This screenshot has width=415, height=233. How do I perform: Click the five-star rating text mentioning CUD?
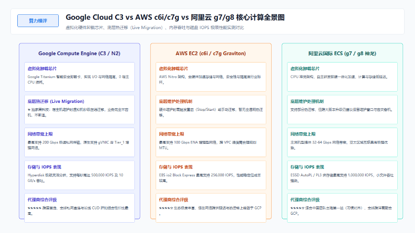click(x=78, y=210)
